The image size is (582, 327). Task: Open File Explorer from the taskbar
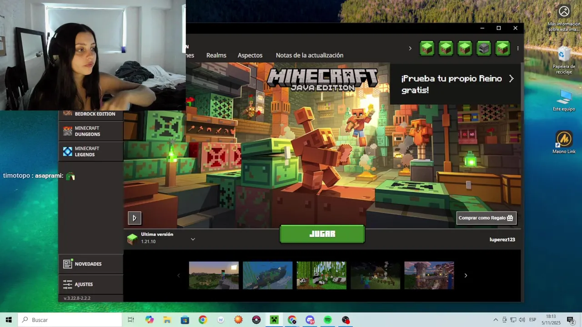[x=167, y=320]
